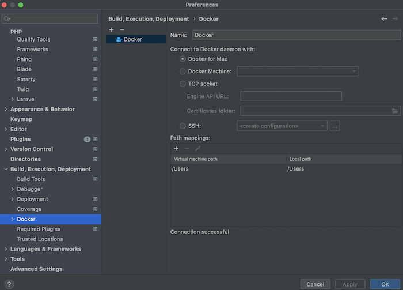Add a new path mapping row
This screenshot has height=290, width=403.
[176, 149]
